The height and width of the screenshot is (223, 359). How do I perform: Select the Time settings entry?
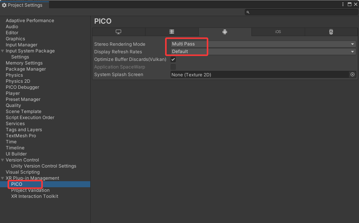coord(11,142)
